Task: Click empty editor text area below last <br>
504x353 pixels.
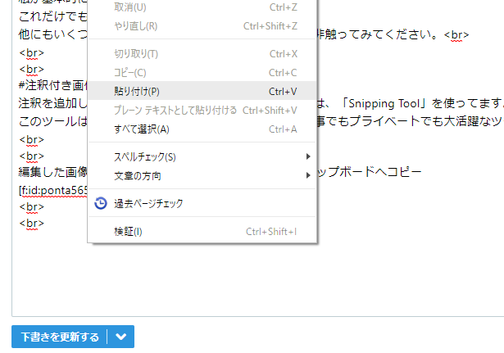Action: [x=257, y=273]
